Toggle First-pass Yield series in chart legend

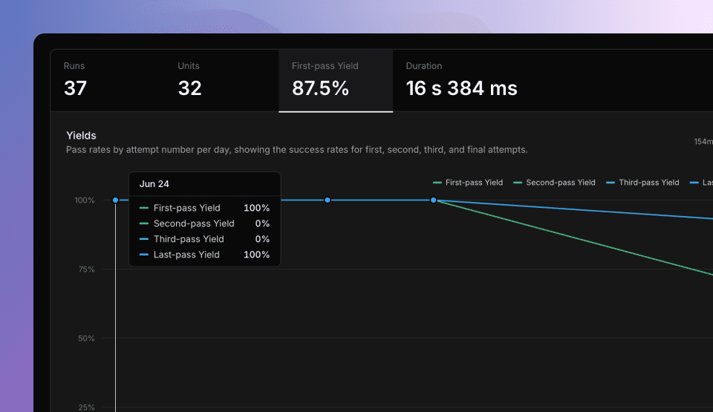468,183
